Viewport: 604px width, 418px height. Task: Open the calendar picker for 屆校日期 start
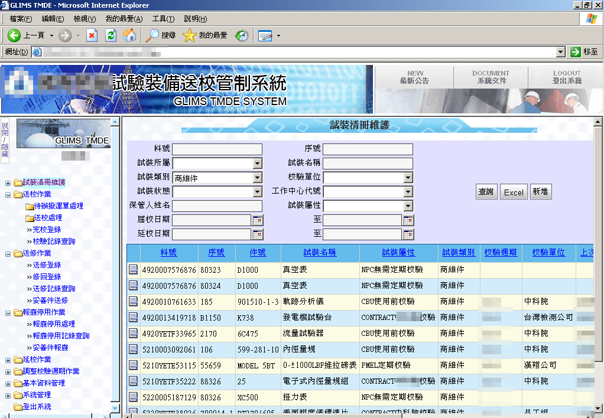coord(258,220)
